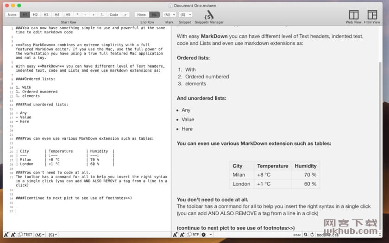Set End Row to None

click(142, 15)
